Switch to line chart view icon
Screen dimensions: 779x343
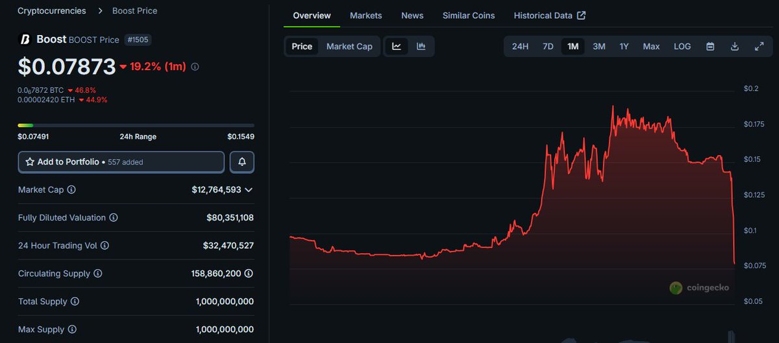[397, 46]
